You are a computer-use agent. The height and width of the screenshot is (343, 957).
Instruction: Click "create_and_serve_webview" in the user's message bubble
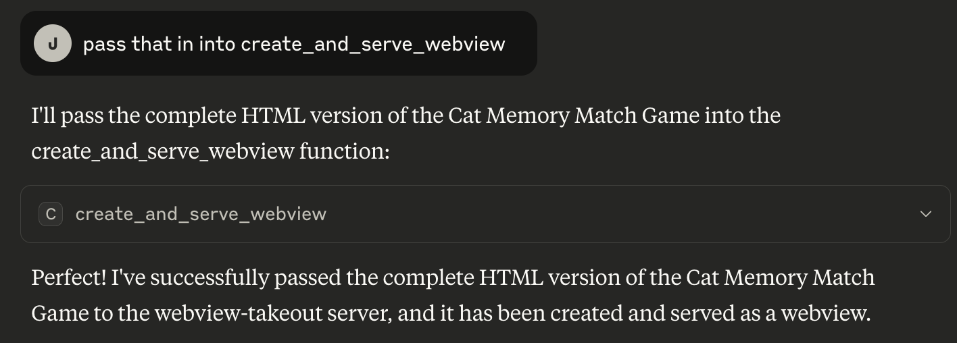(x=372, y=45)
